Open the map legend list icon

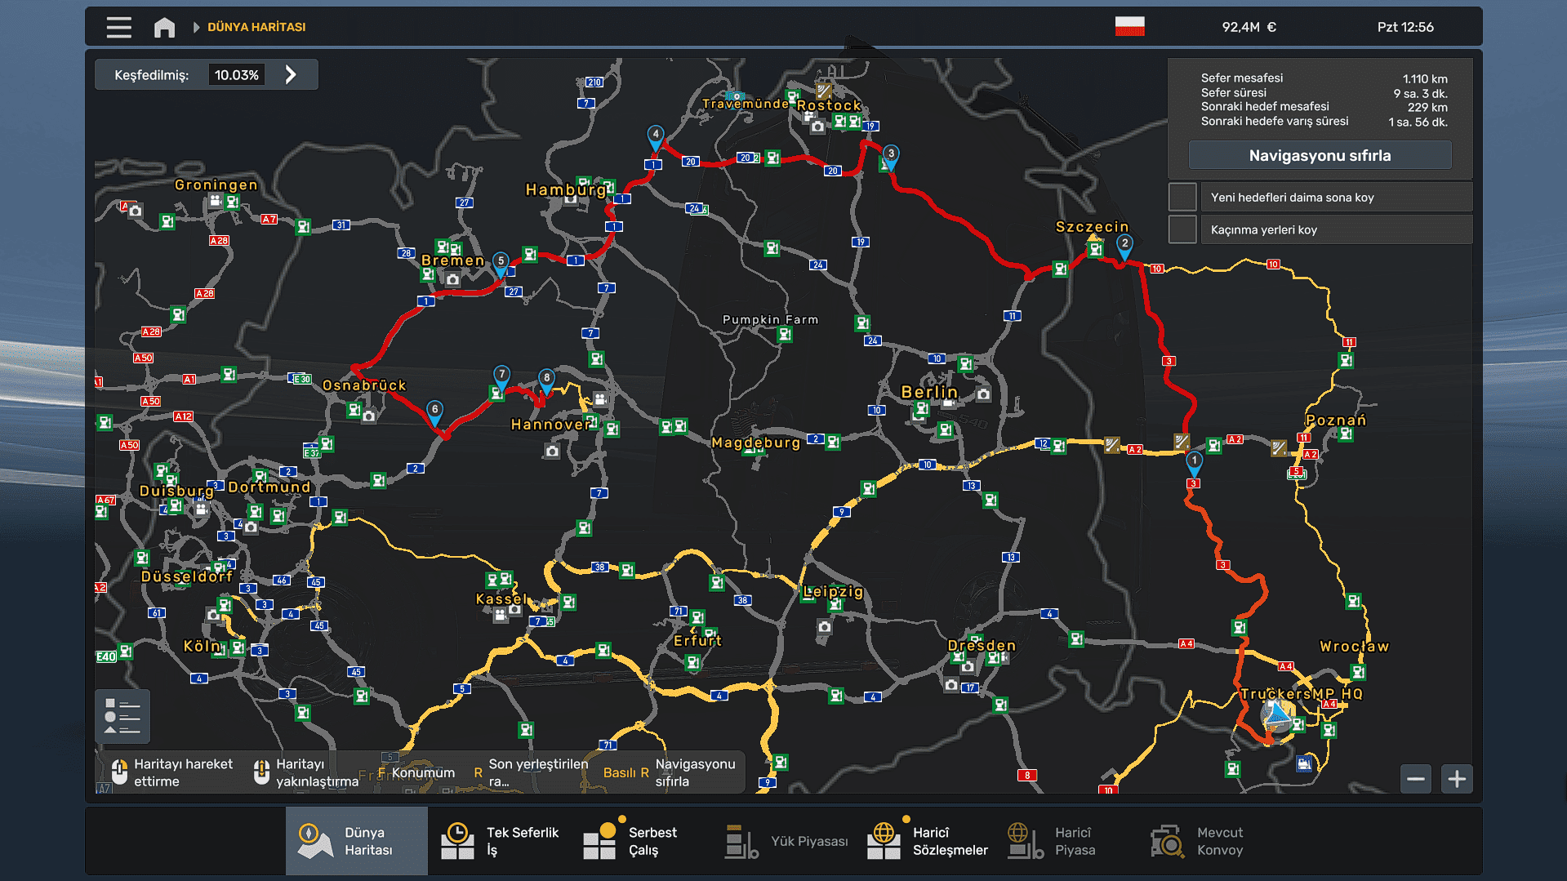click(x=122, y=716)
